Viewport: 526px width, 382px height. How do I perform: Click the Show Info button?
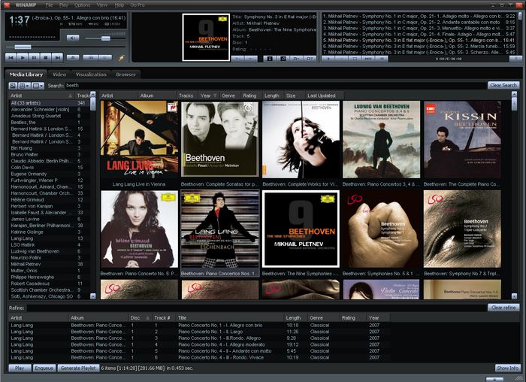tap(507, 368)
